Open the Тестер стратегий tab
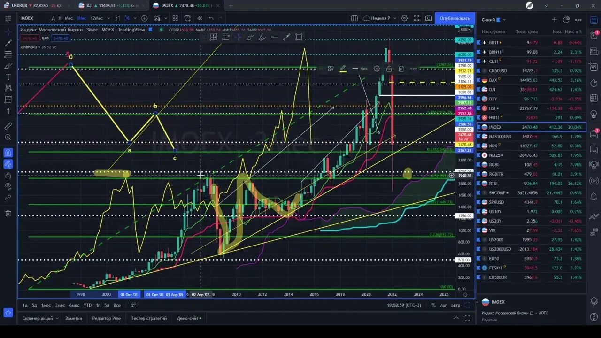Viewport: 601px width, 338px height. pyautogui.click(x=148, y=318)
